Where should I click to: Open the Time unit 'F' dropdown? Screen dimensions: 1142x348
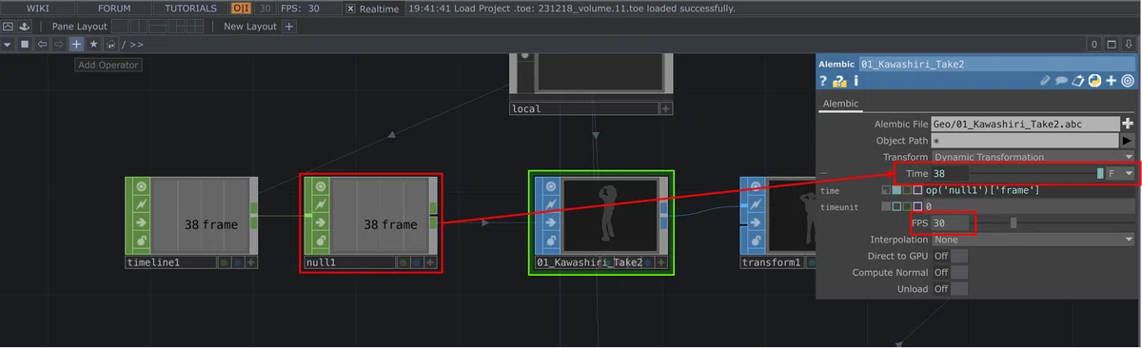click(x=1121, y=174)
